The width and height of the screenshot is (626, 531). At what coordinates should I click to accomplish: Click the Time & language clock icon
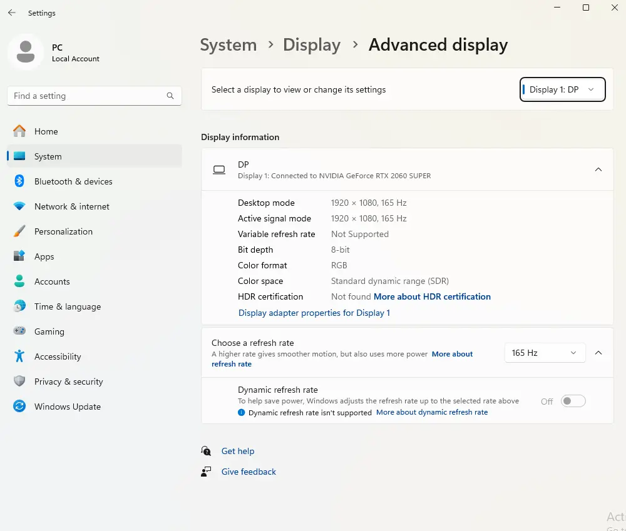(19, 306)
